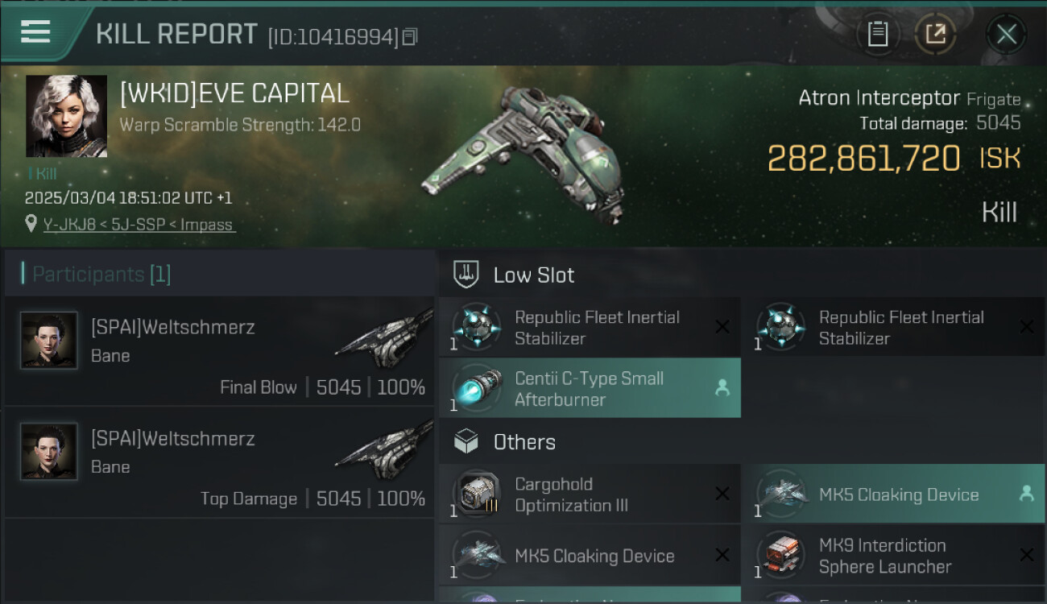Click the 282,861,720 ISK value
The image size is (1047, 604).
point(863,159)
